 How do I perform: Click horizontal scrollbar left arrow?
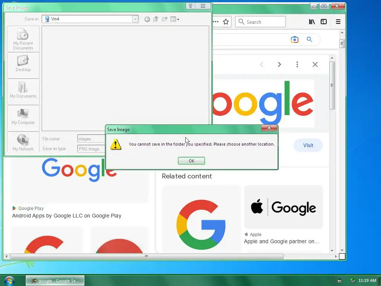6,256
